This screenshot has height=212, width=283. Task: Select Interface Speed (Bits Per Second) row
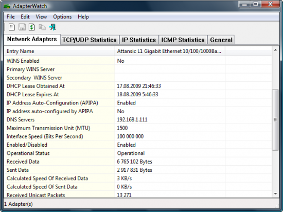138,136
